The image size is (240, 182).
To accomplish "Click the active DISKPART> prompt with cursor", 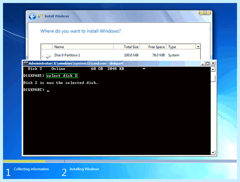I will point(36,90).
